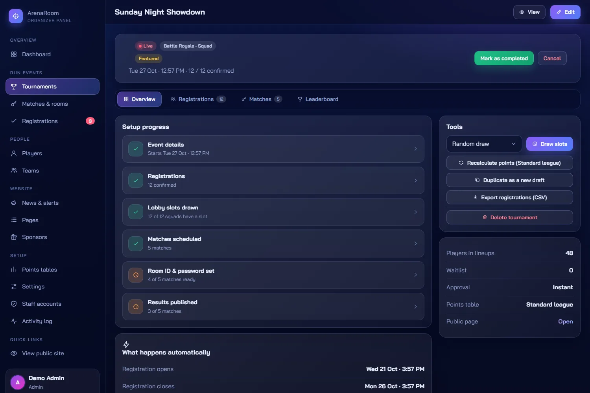Screen dimensions: 590x393
Task: Switch to the Registrations tab
Action: tap(198, 99)
